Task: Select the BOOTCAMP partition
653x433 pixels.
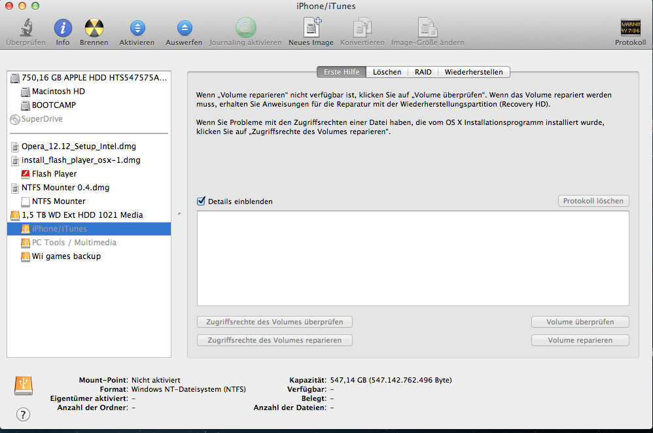Action: pos(54,105)
